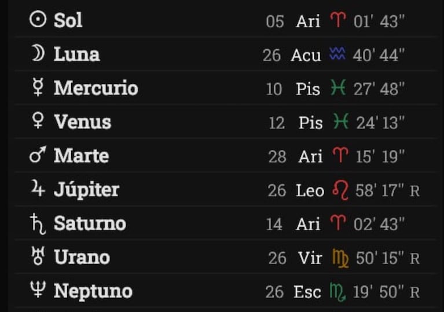Image resolution: width=444 pixels, height=312 pixels.
Task: Click the crescent Moon icon beside Luna
Action: (x=38, y=54)
